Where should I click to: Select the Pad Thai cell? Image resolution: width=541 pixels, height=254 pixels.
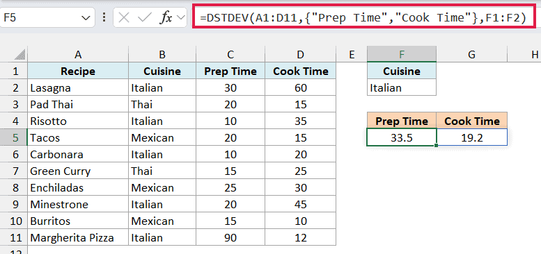pyautogui.click(x=78, y=105)
